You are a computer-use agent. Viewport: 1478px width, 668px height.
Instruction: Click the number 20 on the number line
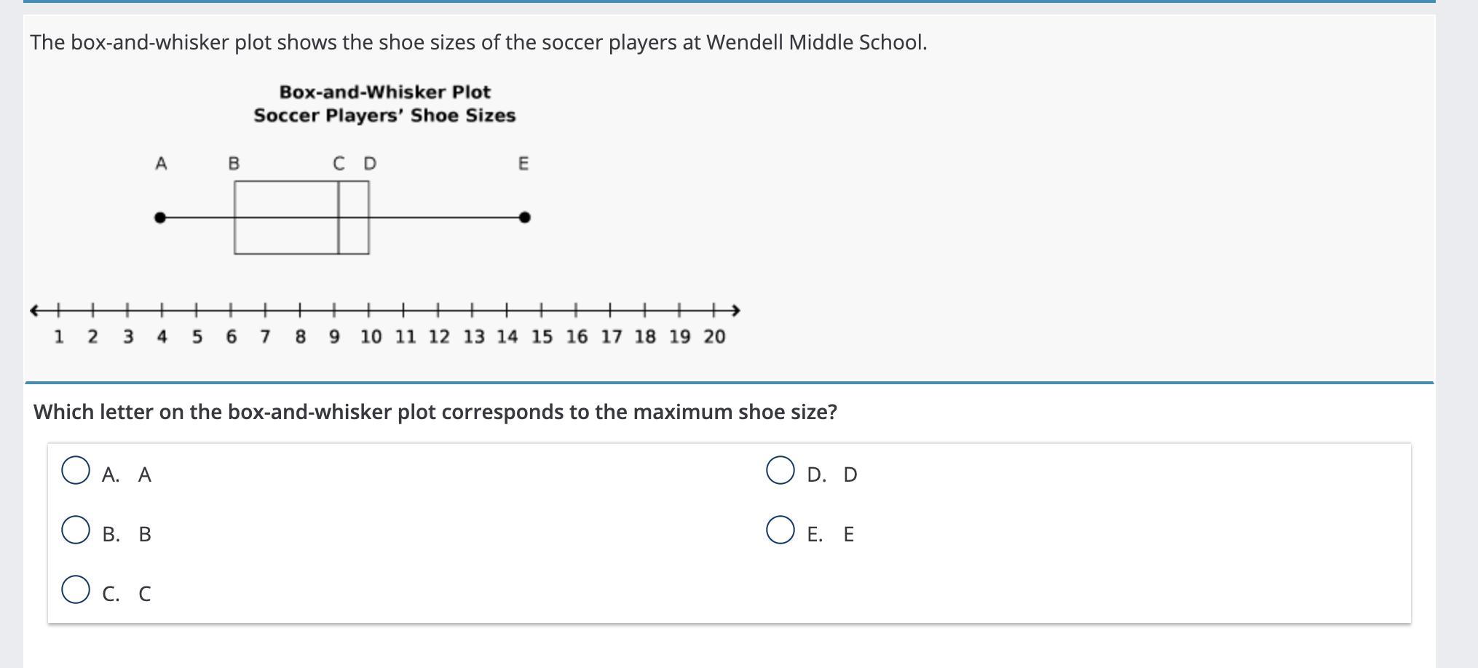tap(714, 337)
